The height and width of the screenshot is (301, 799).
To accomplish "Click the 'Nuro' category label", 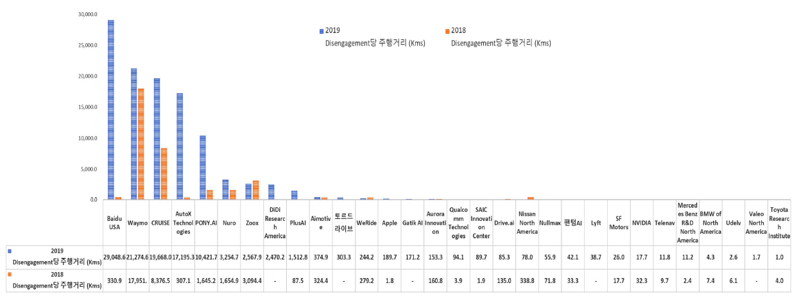I will click(229, 223).
